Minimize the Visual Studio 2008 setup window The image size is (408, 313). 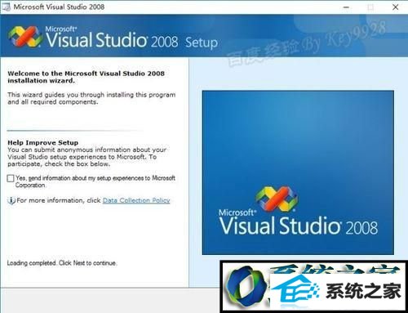point(346,7)
